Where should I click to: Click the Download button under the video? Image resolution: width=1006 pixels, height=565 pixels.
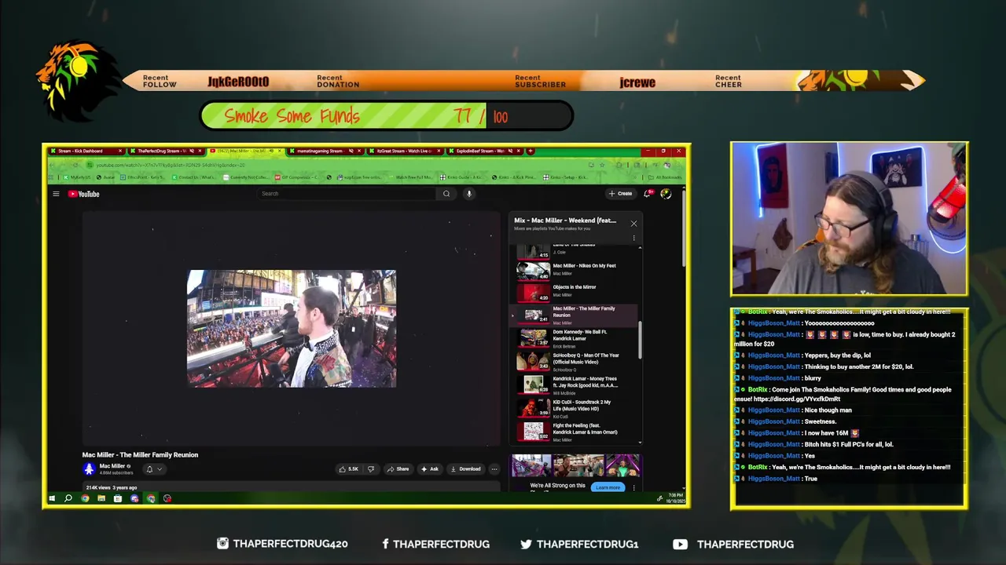coord(465,469)
